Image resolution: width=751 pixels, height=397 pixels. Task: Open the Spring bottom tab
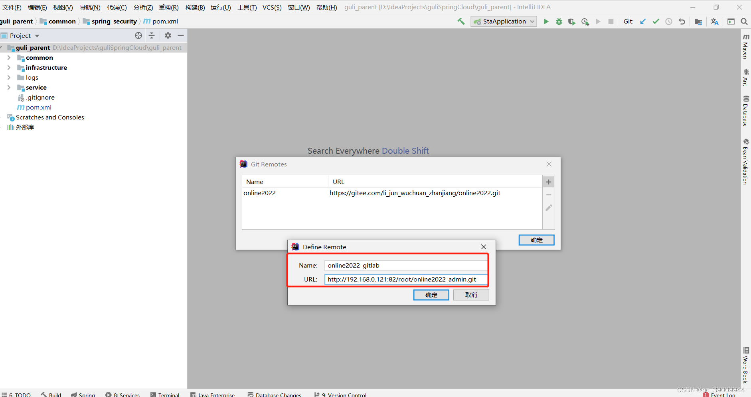(x=83, y=395)
